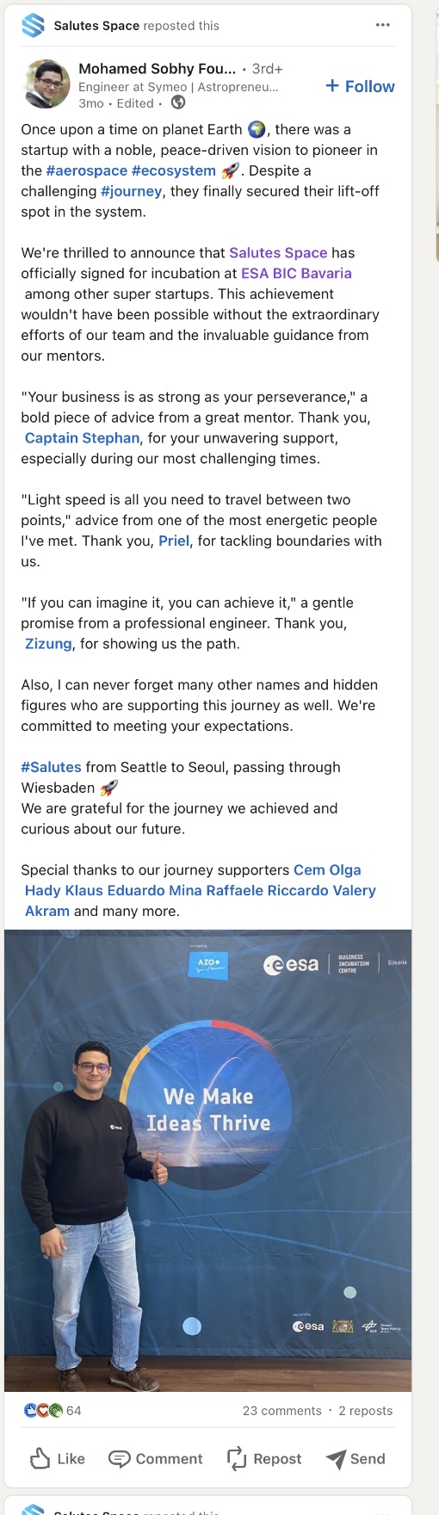Click the Comment speech bubble button

coord(156,1458)
